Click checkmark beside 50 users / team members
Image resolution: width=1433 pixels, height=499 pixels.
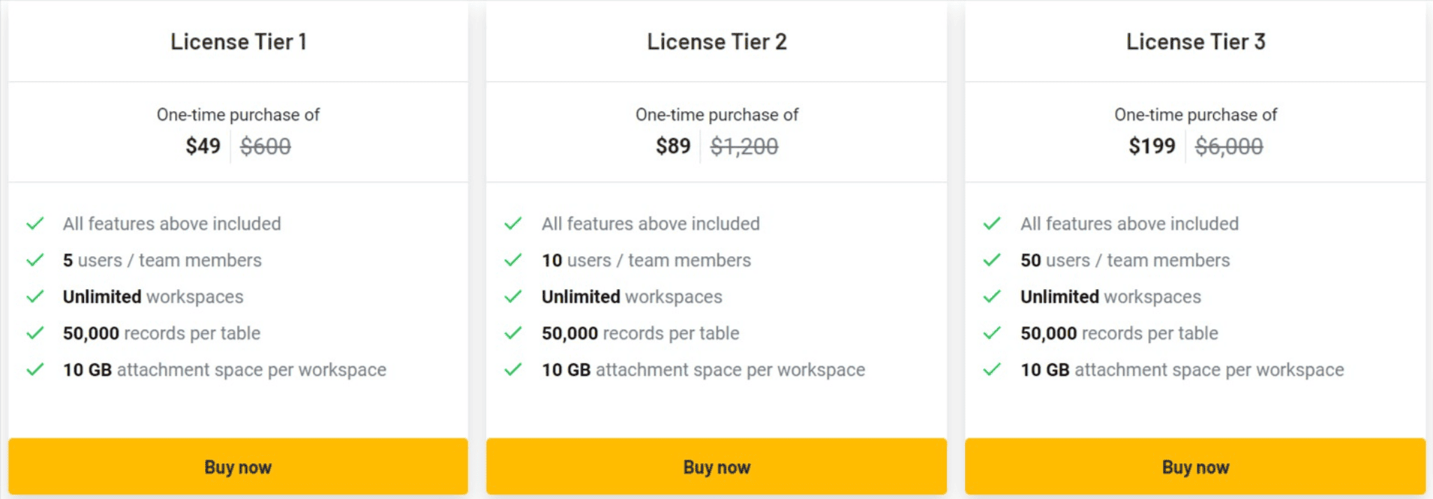pyautogui.click(x=991, y=260)
